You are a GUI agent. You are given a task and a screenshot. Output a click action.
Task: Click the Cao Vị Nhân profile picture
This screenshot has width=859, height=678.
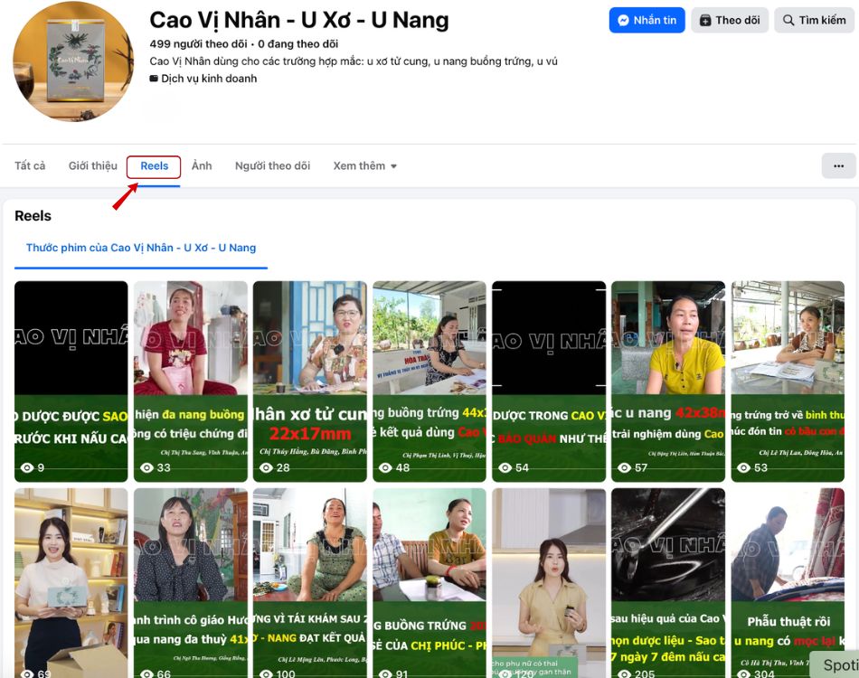[73, 61]
